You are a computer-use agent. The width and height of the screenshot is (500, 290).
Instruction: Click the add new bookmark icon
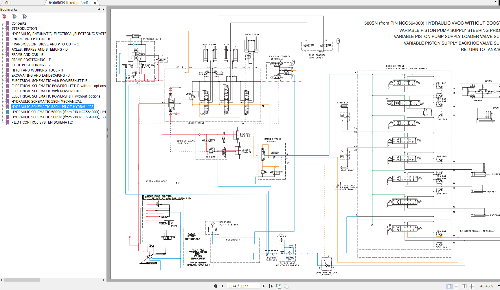14,17
